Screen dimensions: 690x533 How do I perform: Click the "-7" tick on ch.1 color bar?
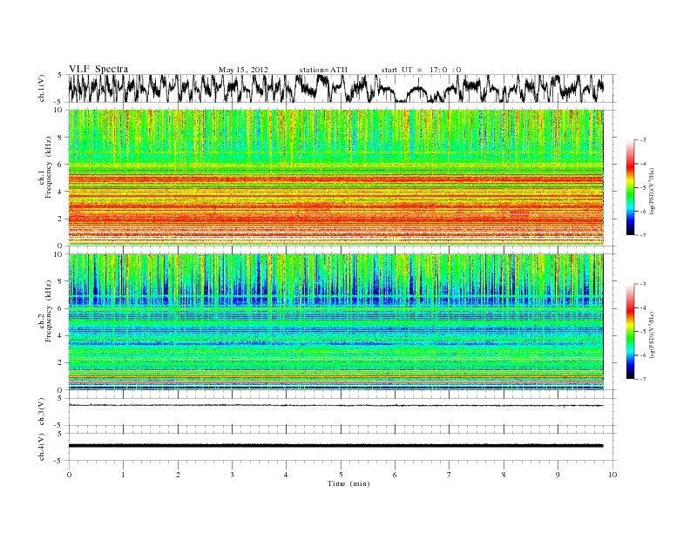click(643, 235)
